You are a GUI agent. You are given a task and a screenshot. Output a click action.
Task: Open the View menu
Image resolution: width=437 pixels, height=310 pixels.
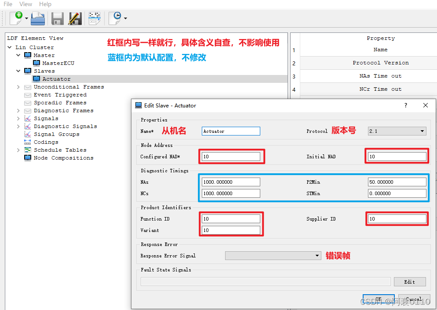25,4
